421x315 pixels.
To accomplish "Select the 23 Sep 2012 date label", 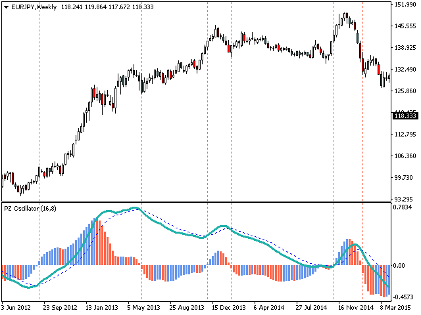I will coord(59,306).
